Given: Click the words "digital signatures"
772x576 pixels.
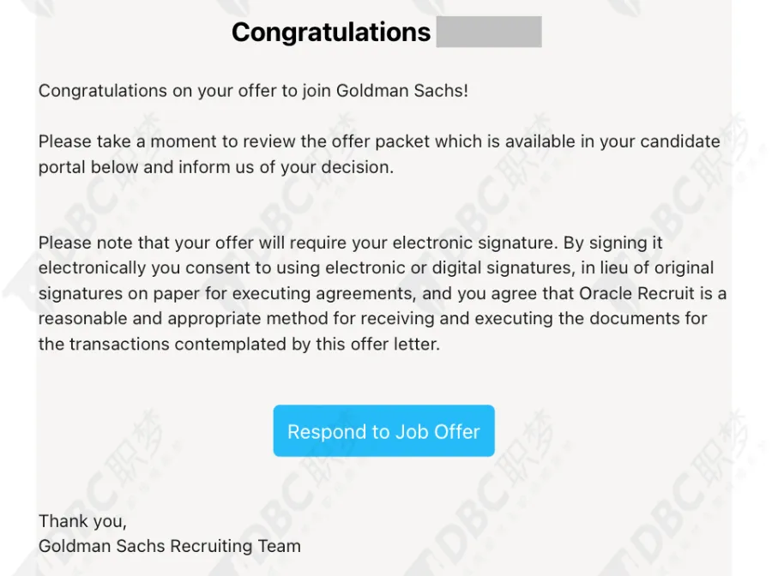Looking at the screenshot, I should 502,268.
